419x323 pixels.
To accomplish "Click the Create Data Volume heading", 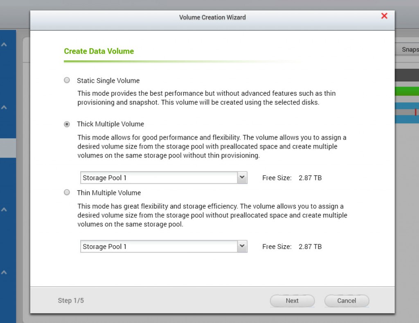I will click(99, 51).
